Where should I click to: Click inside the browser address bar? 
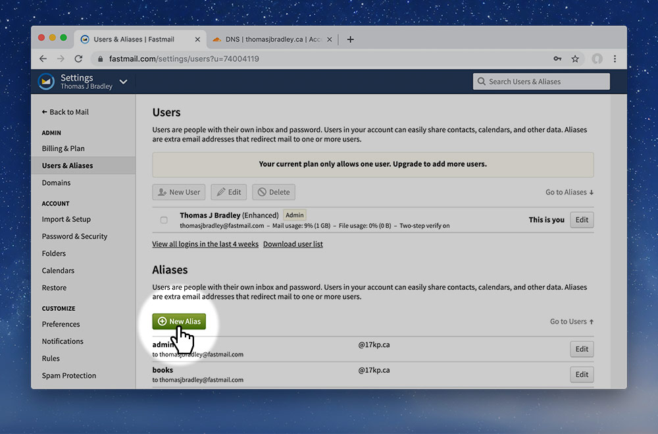(263, 59)
